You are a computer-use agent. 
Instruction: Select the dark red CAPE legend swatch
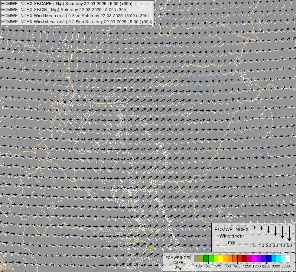click(x=245, y=258)
